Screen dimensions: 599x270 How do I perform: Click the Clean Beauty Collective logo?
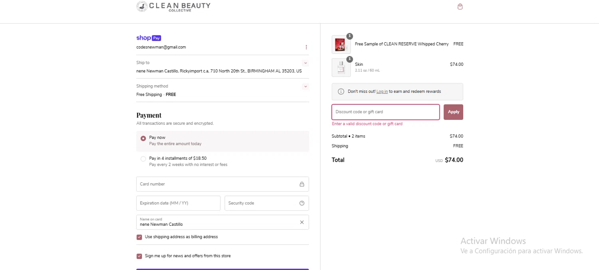coord(173,6)
